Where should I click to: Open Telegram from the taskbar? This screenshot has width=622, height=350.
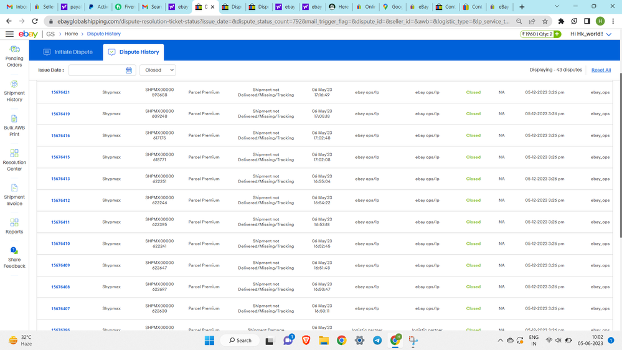[377, 341]
